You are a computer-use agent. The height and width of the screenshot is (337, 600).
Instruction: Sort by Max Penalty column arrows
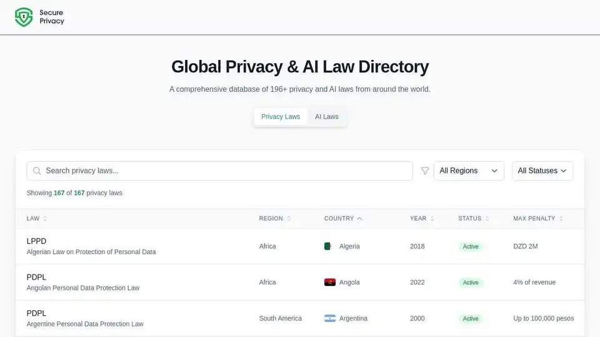[x=561, y=219]
